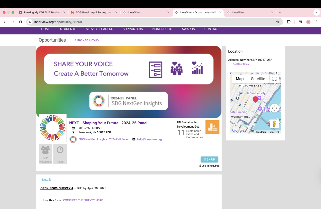This screenshot has height=209, width=321.
Task: Click the red location marker on map
Action: tap(255, 99)
